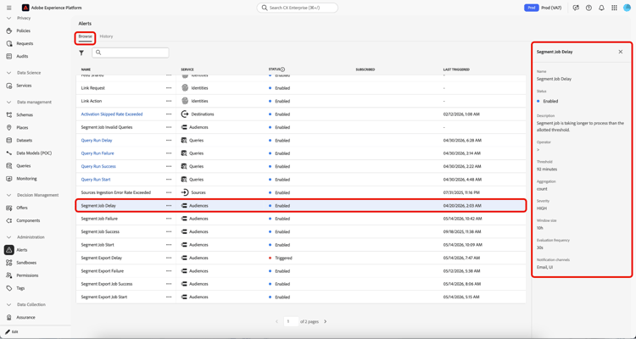Viewport: 636px width, 339px height.
Task: Open the hamburger navigation menu
Action: click(x=9, y=8)
